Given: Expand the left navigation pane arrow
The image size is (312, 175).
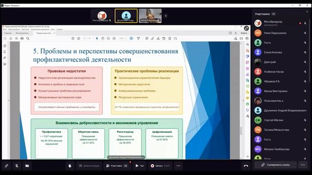Looking at the screenshot, I should point(9,101).
